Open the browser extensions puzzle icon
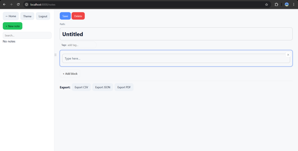This screenshot has width=298, height=151. coord(276,4)
